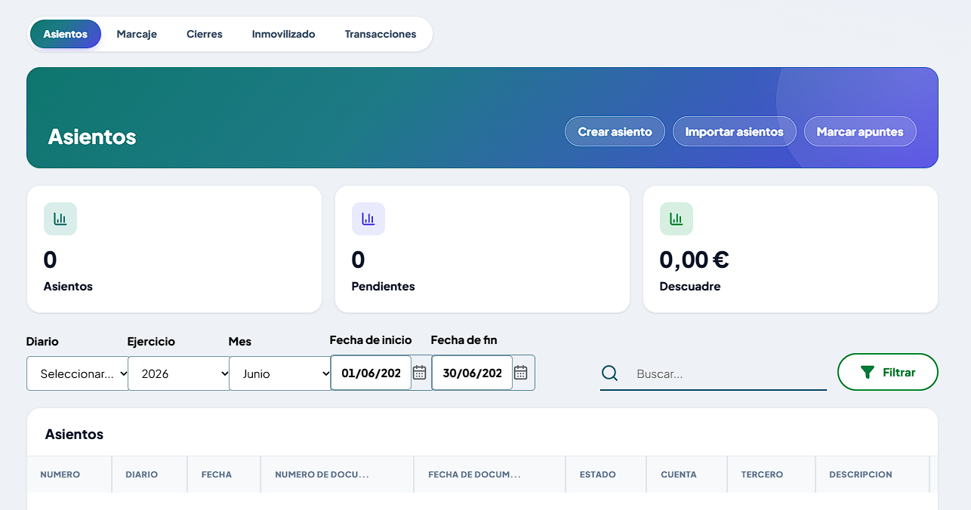The width and height of the screenshot is (971, 510).
Task: Click the Pendientes card chart icon
Action: coord(368,219)
